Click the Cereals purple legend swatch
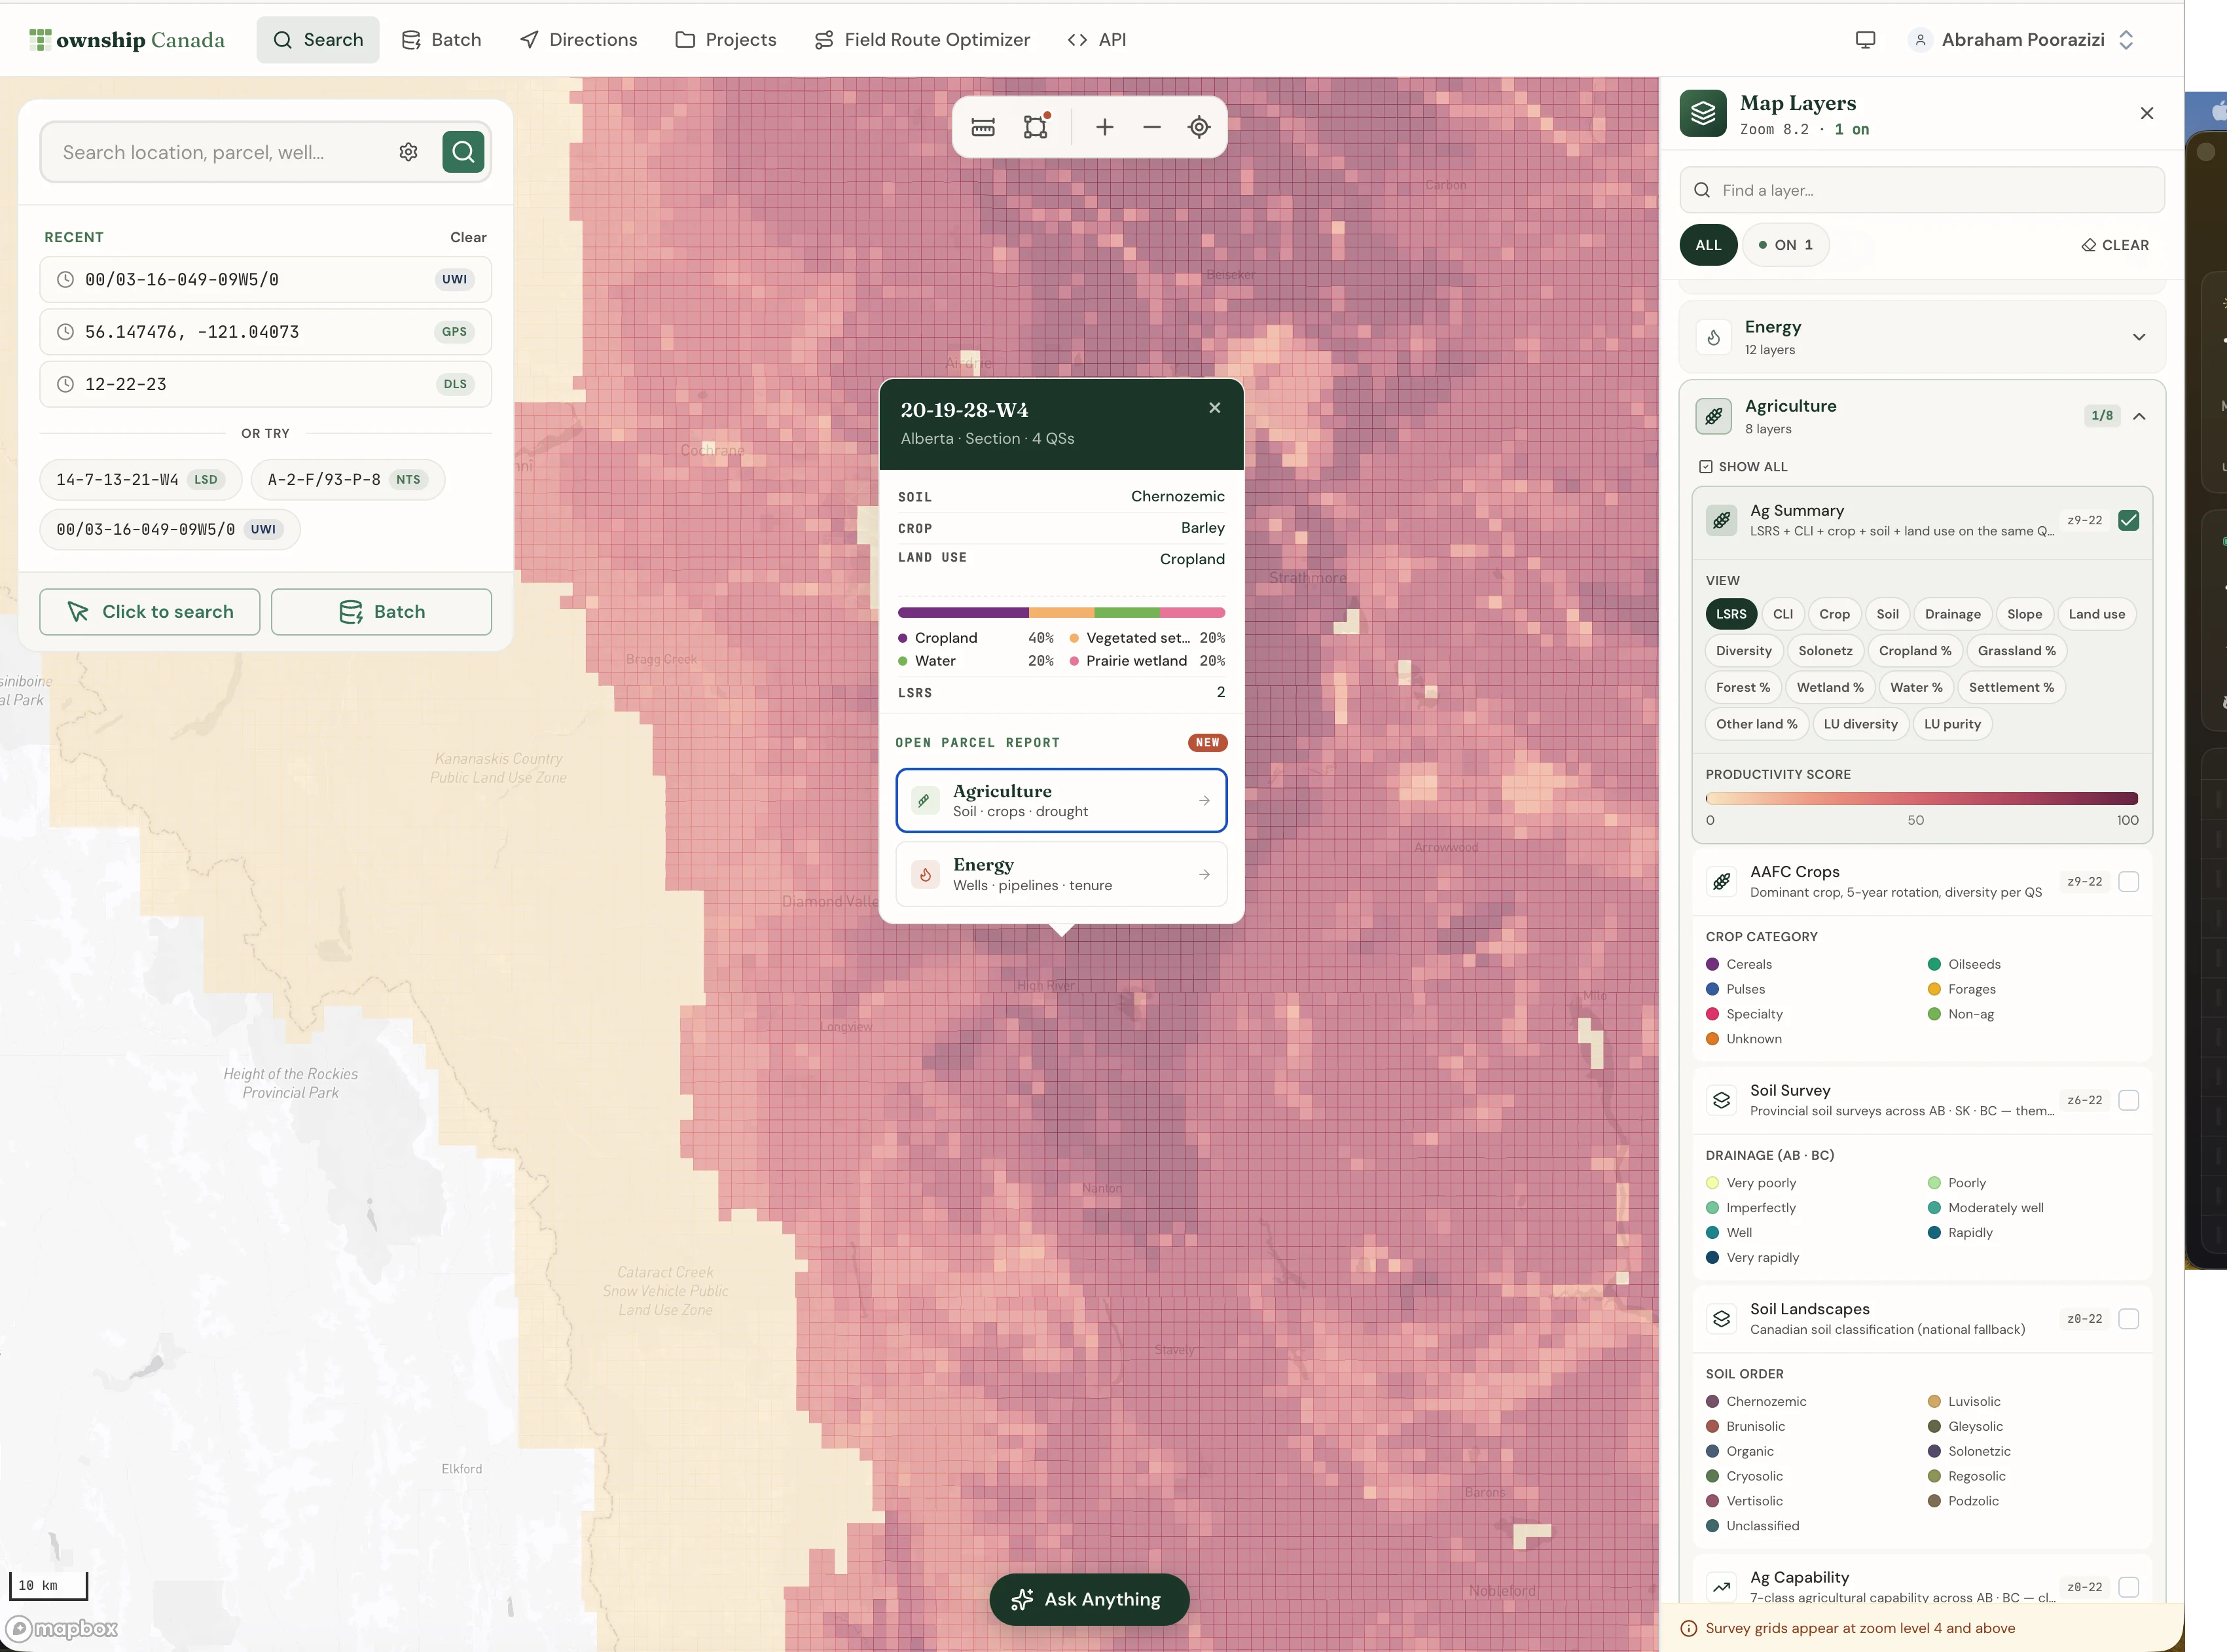The height and width of the screenshot is (1652, 2227). click(x=1712, y=964)
